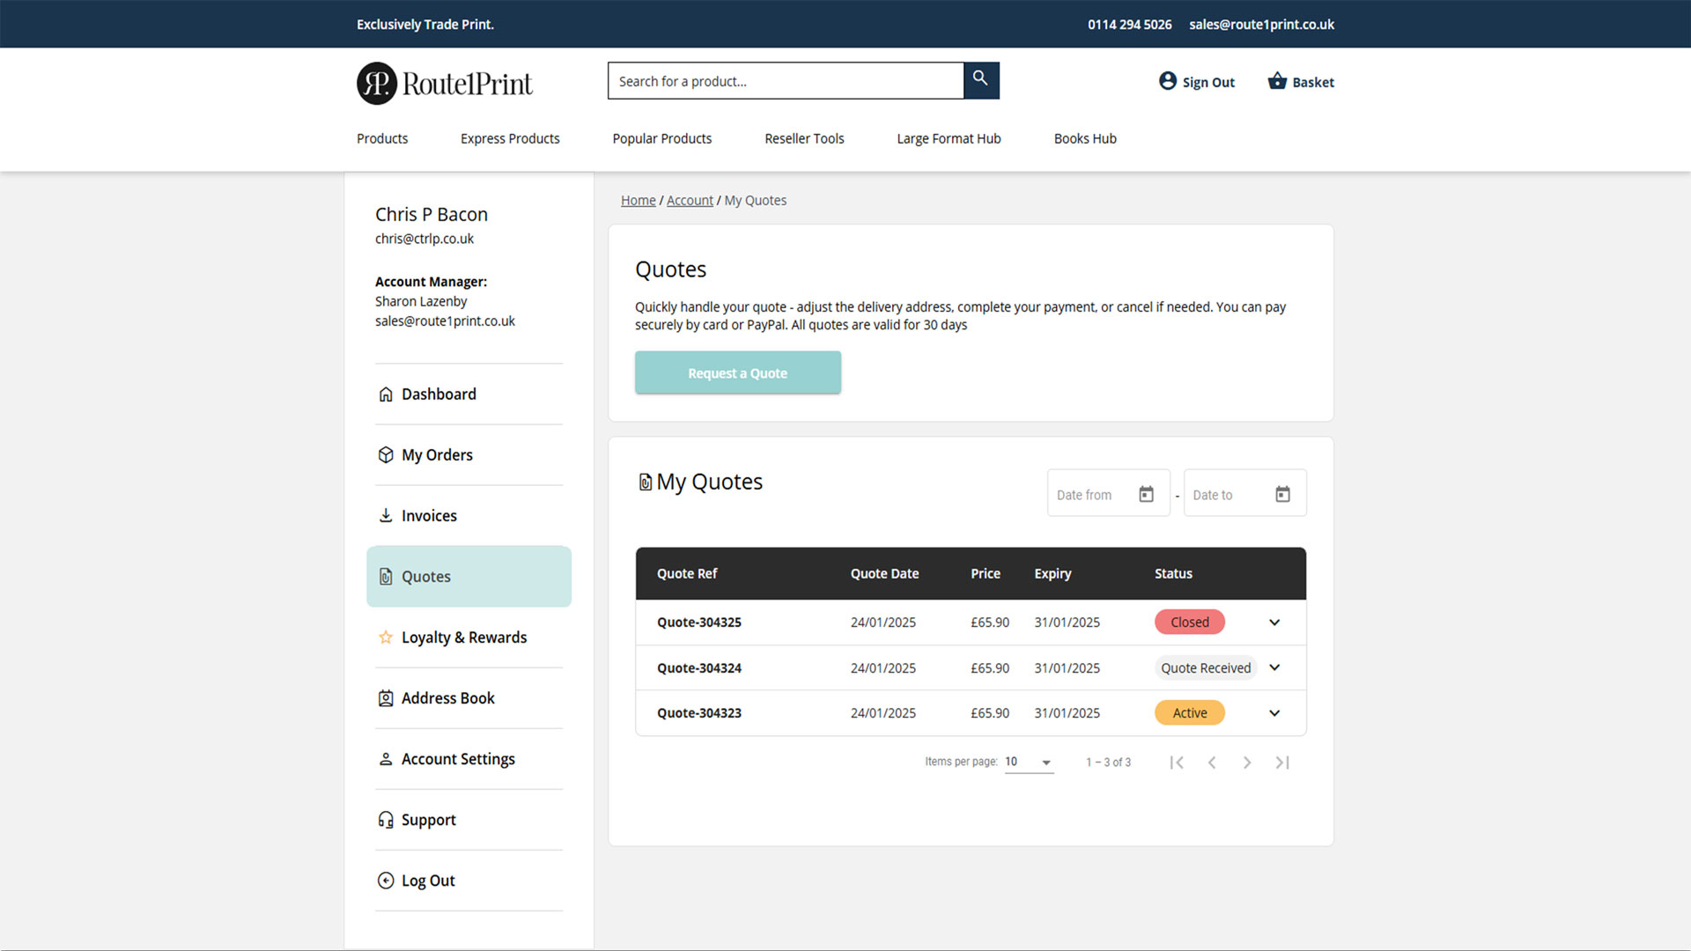1691x951 pixels.
Task: Click the Address Book icon
Action: point(386,697)
